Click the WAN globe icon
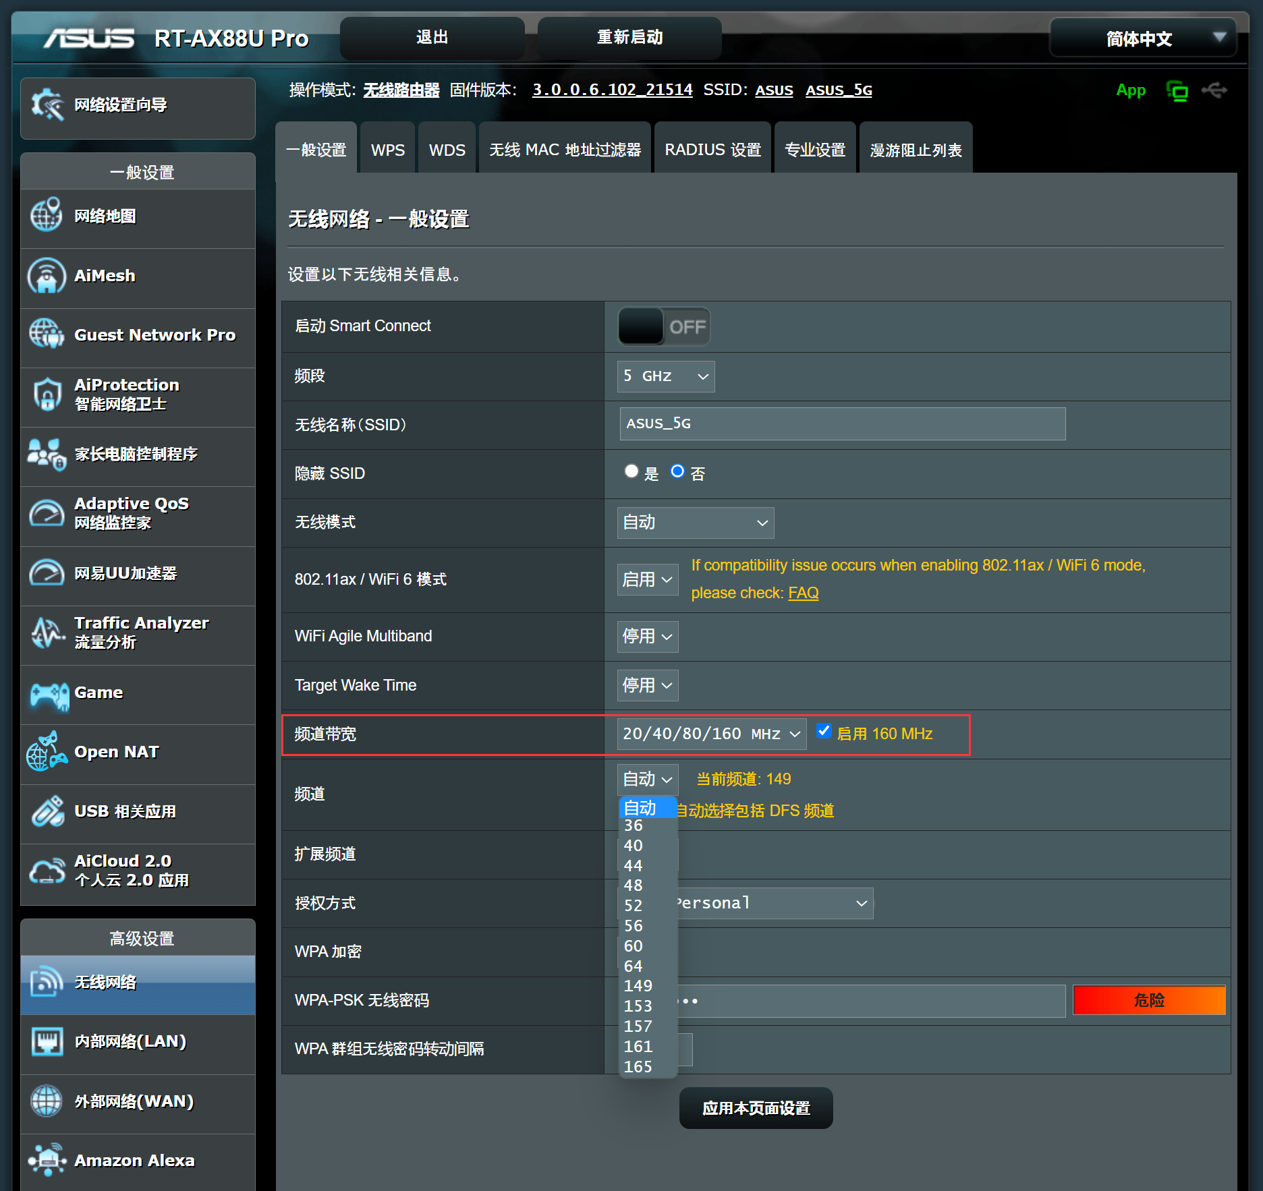This screenshot has height=1191, width=1263. point(47,1101)
